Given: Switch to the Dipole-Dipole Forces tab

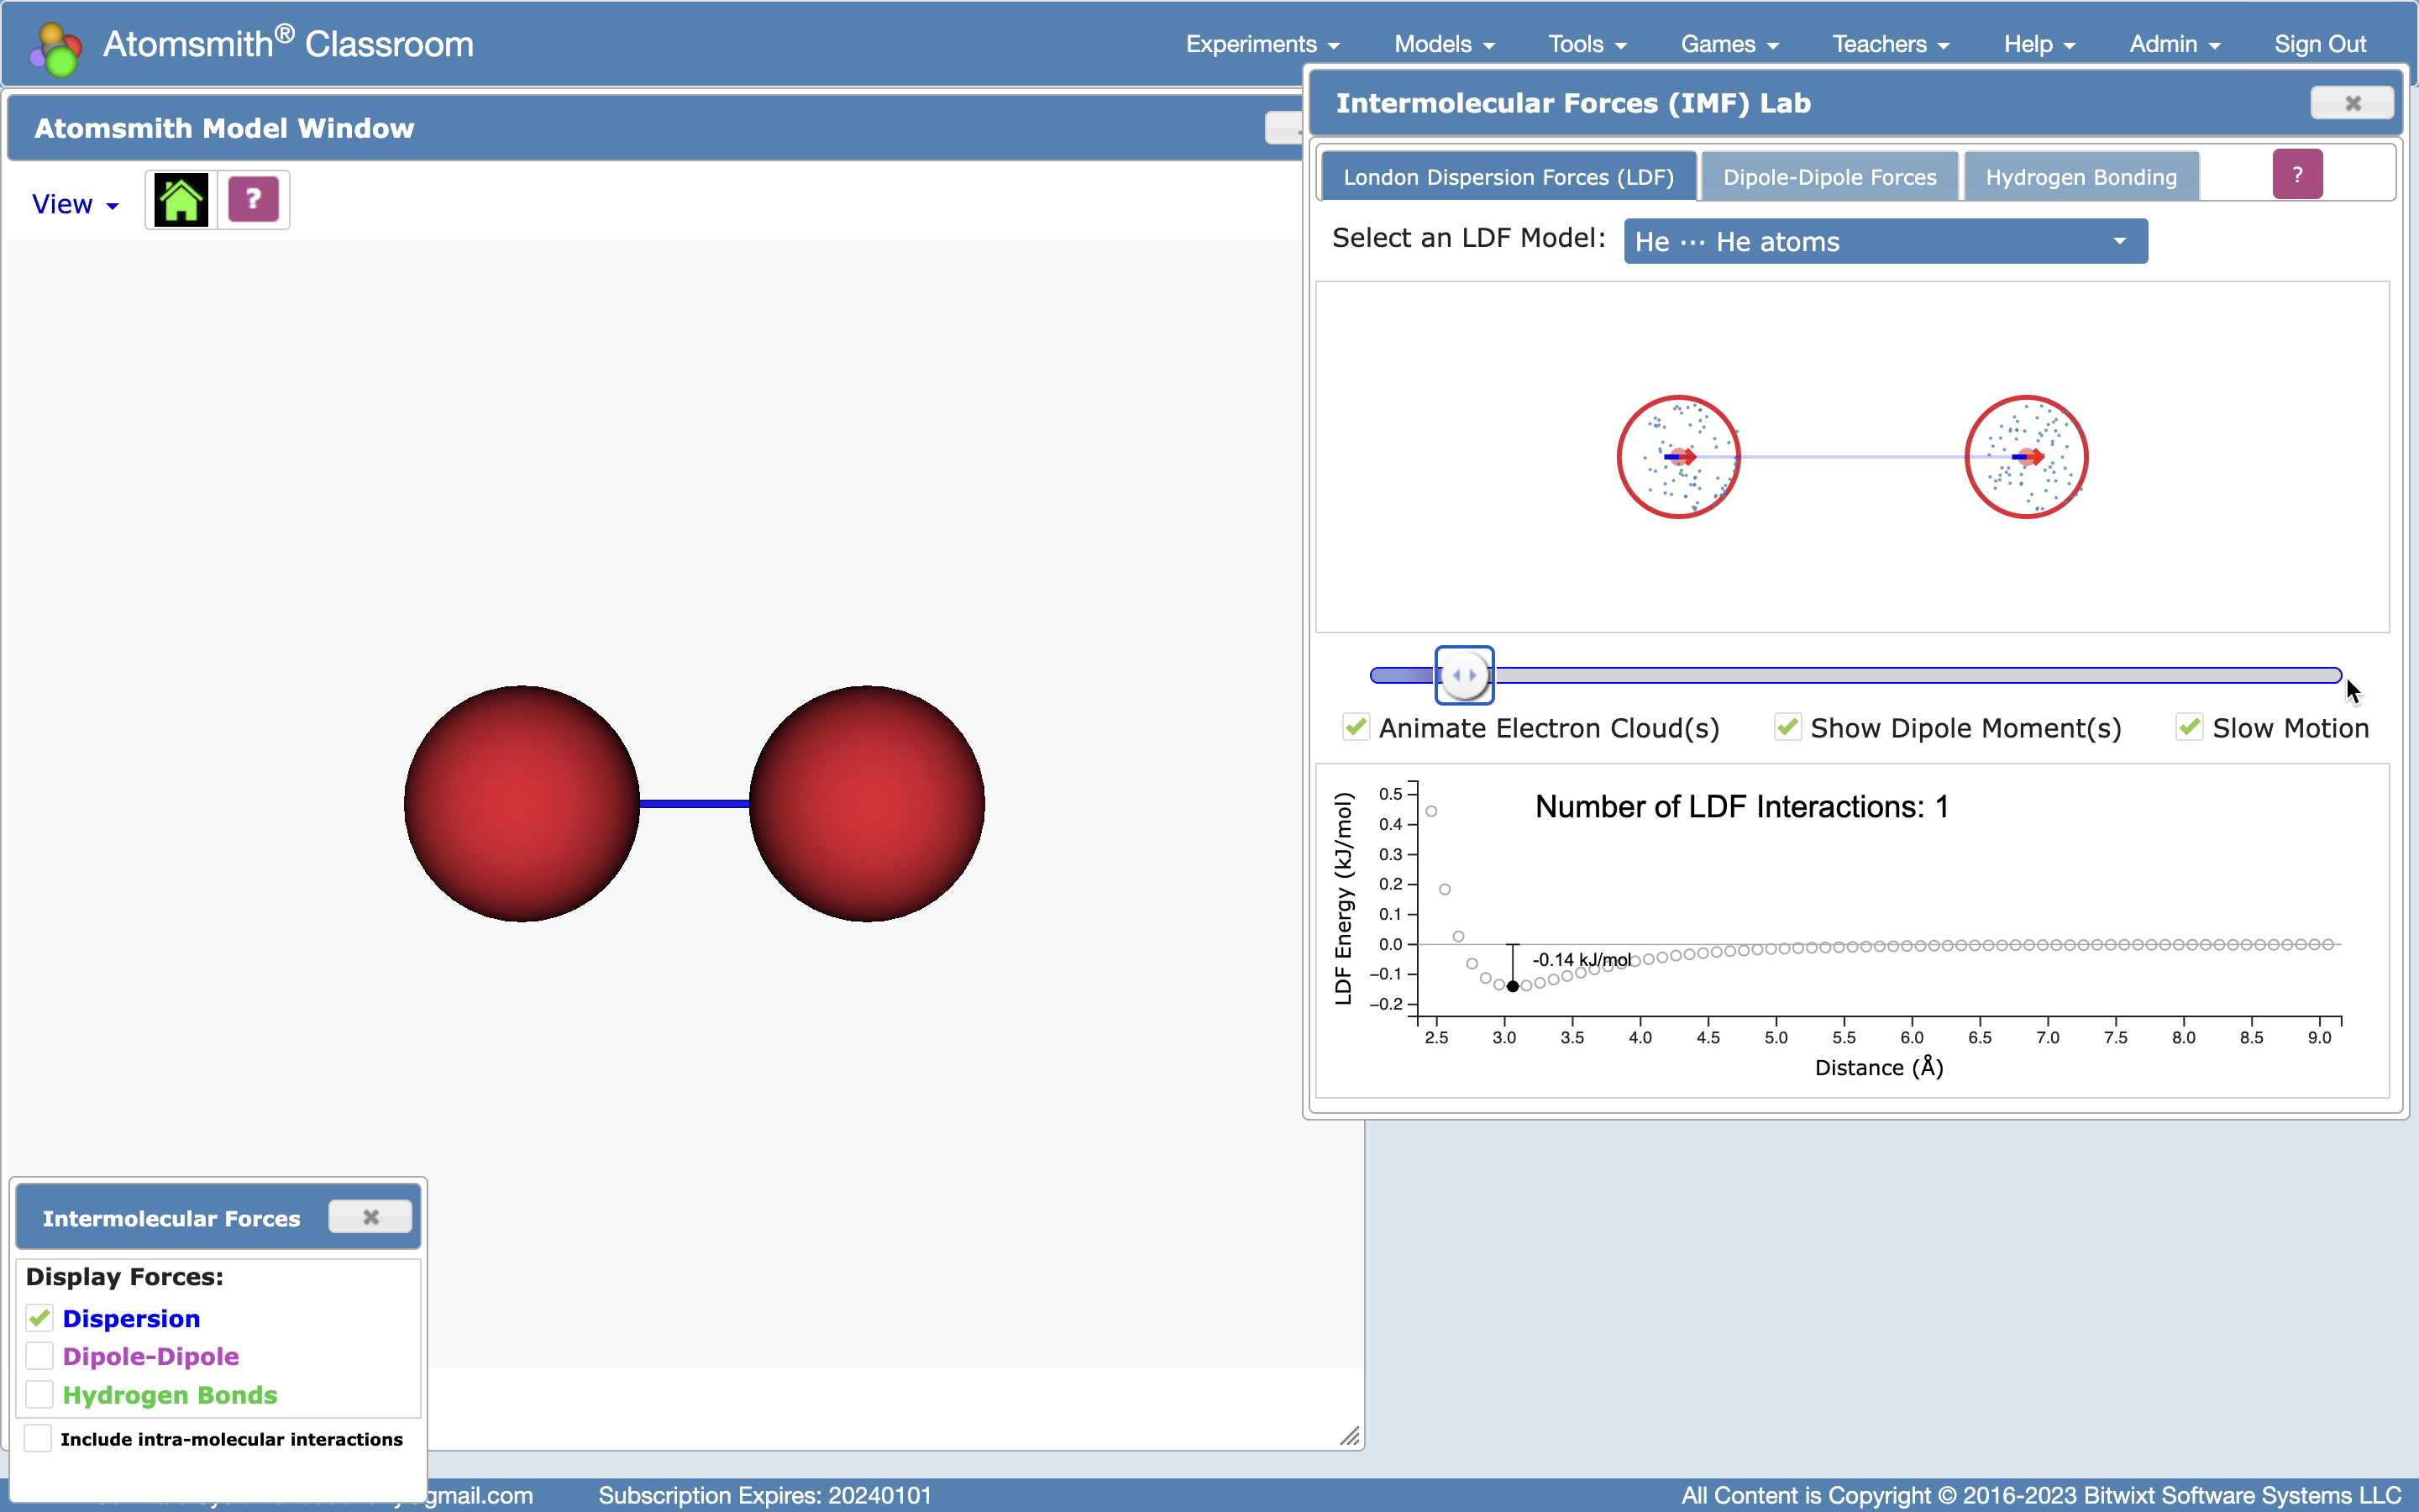Looking at the screenshot, I should 1829,177.
